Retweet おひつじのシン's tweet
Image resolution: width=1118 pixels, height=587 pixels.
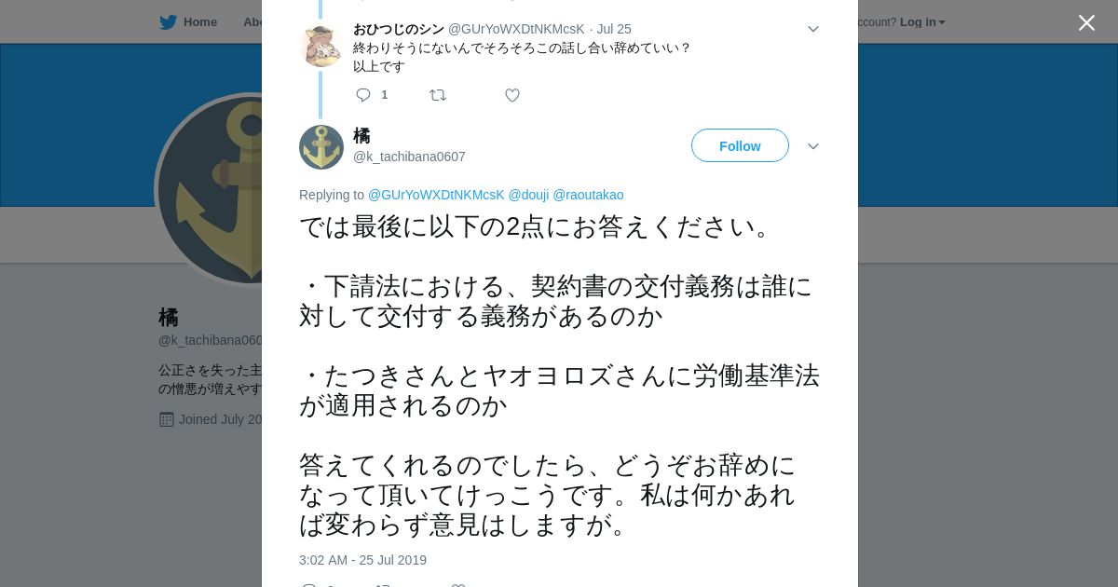(x=438, y=95)
